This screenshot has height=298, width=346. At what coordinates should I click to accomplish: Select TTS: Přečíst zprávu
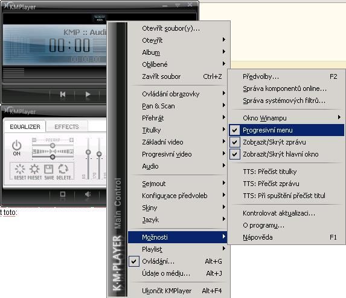click(x=287, y=184)
